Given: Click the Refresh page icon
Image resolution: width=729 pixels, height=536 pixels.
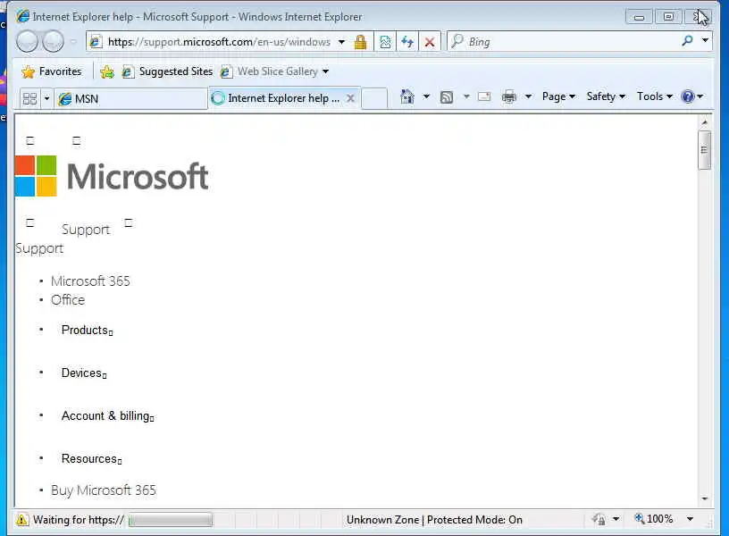Looking at the screenshot, I should point(407,42).
